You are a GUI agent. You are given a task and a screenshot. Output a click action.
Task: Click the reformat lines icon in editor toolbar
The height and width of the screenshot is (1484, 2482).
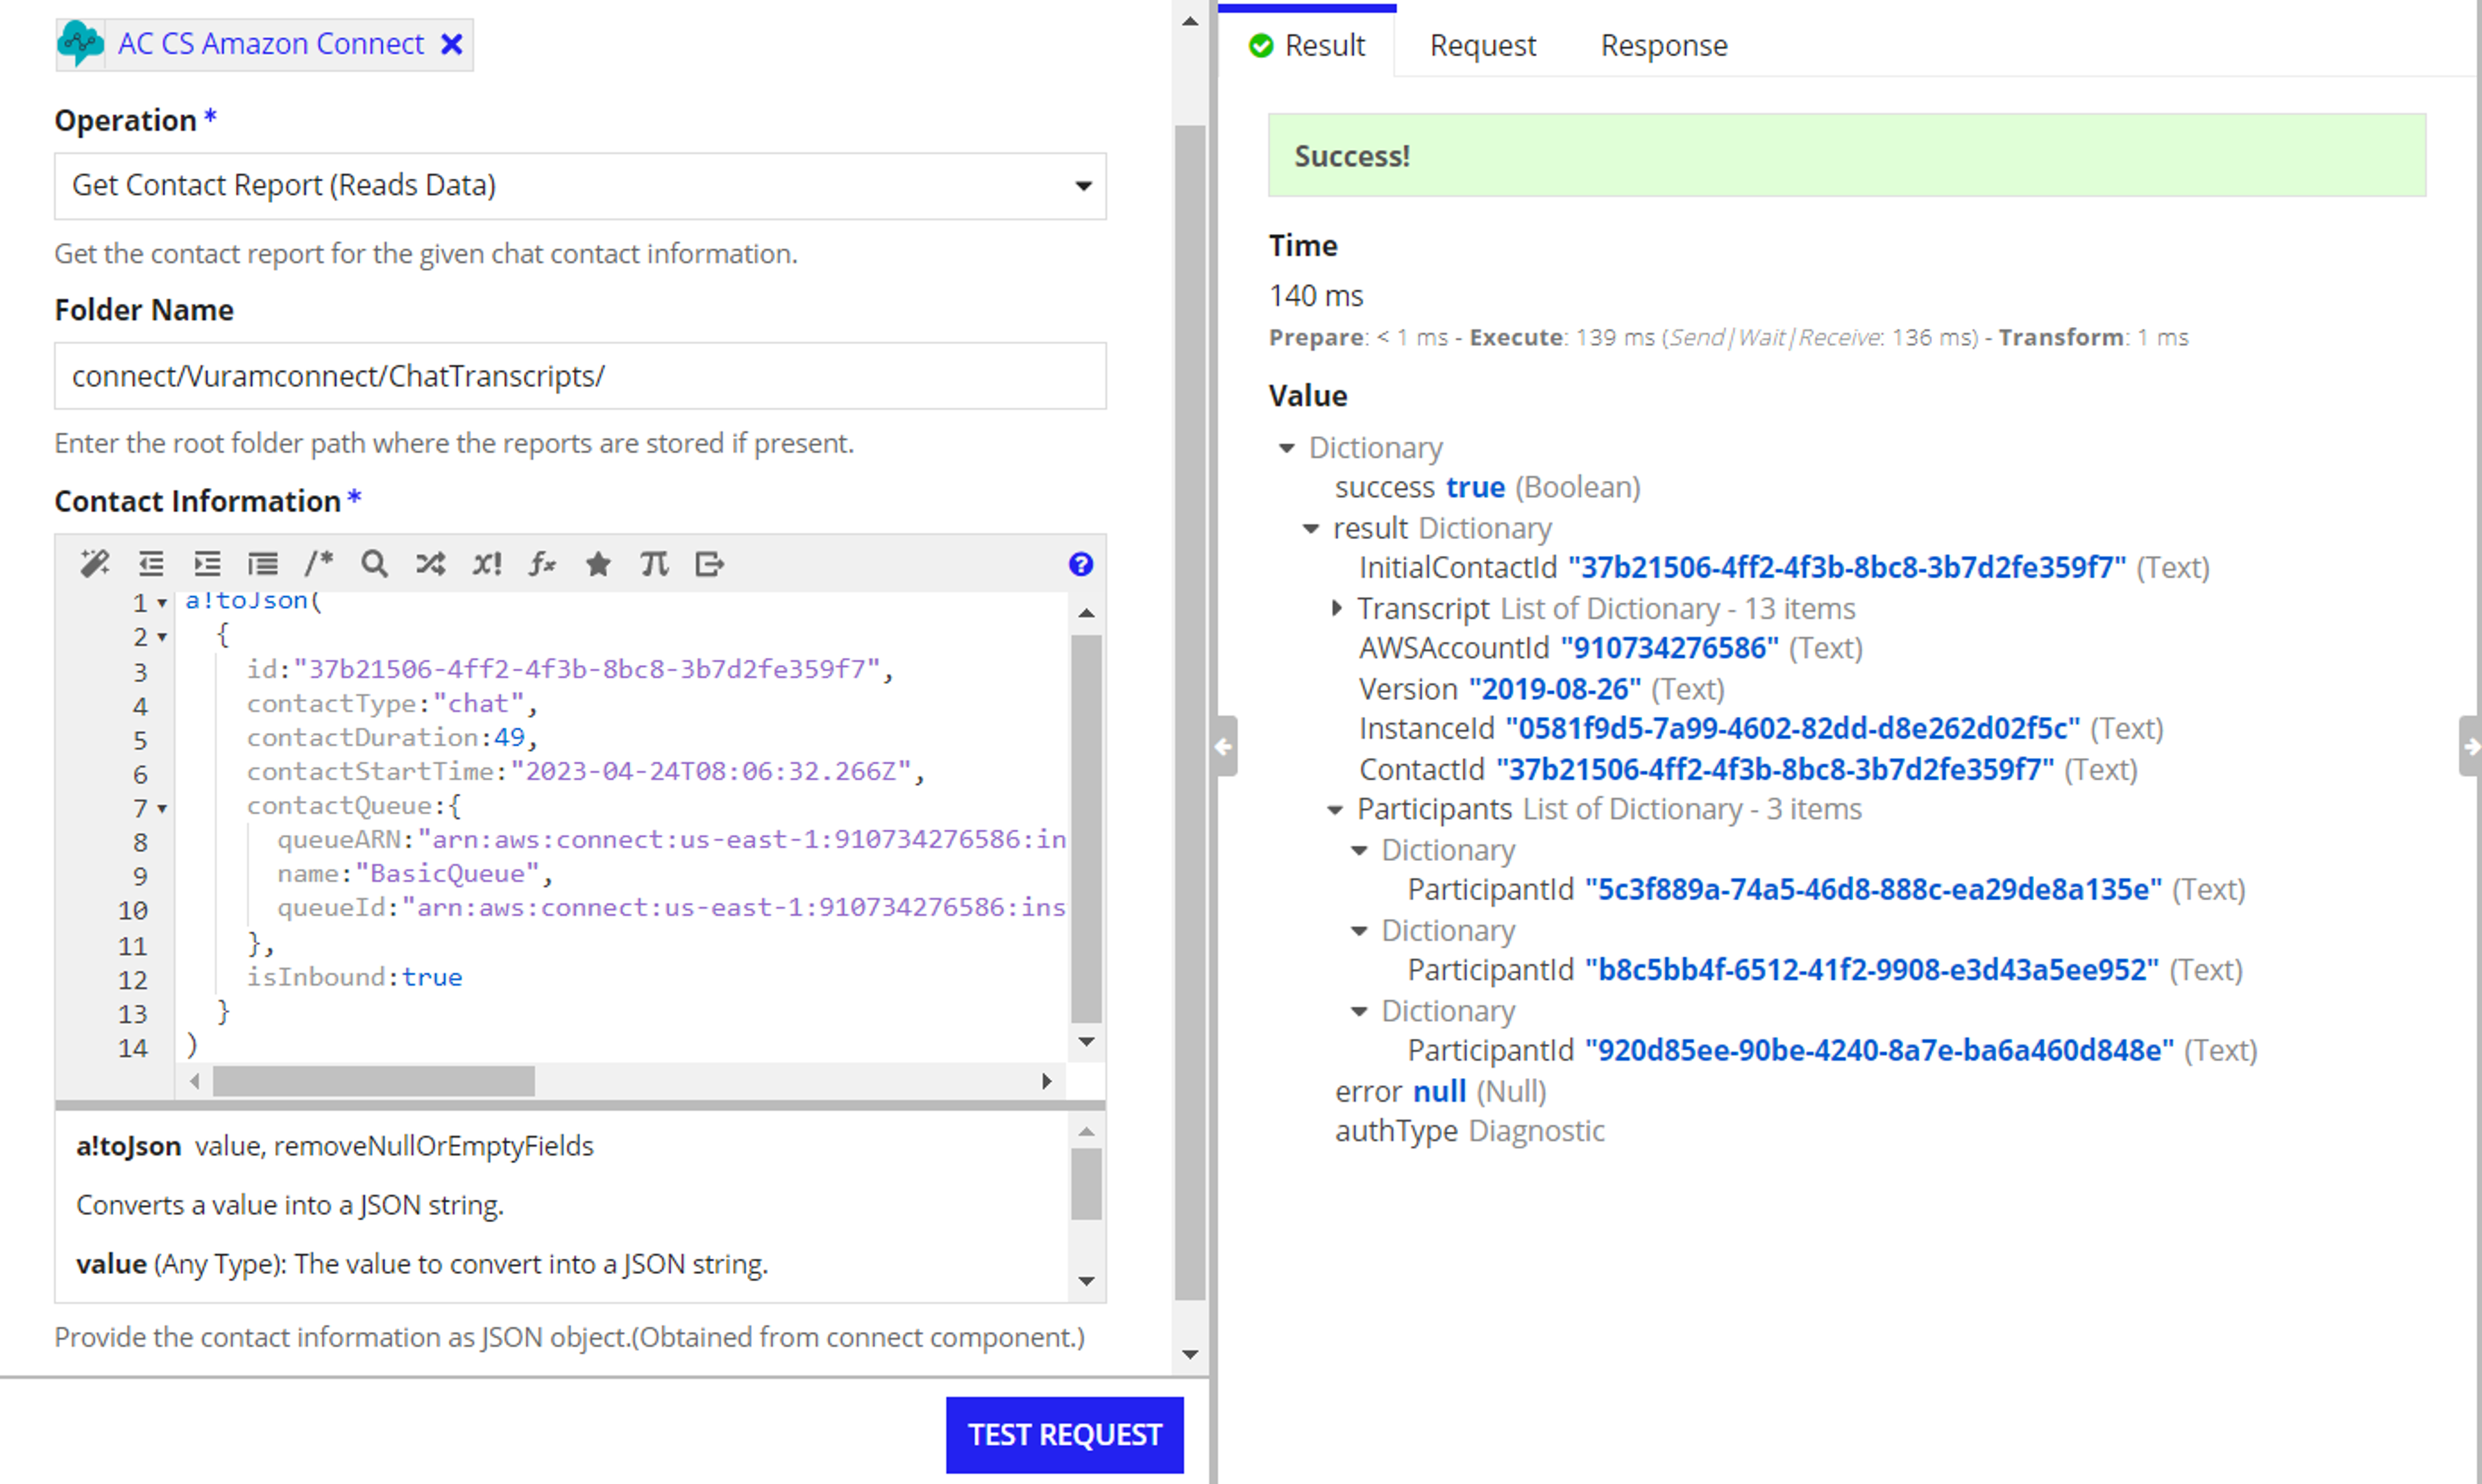coord(263,564)
